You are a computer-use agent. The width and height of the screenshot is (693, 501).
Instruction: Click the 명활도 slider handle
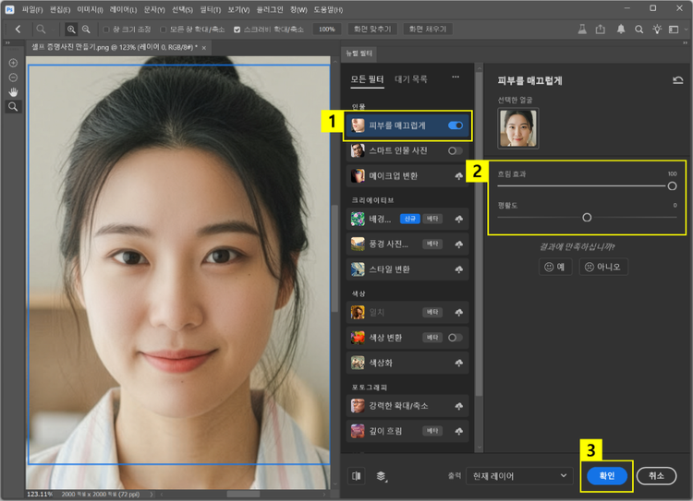pos(587,217)
